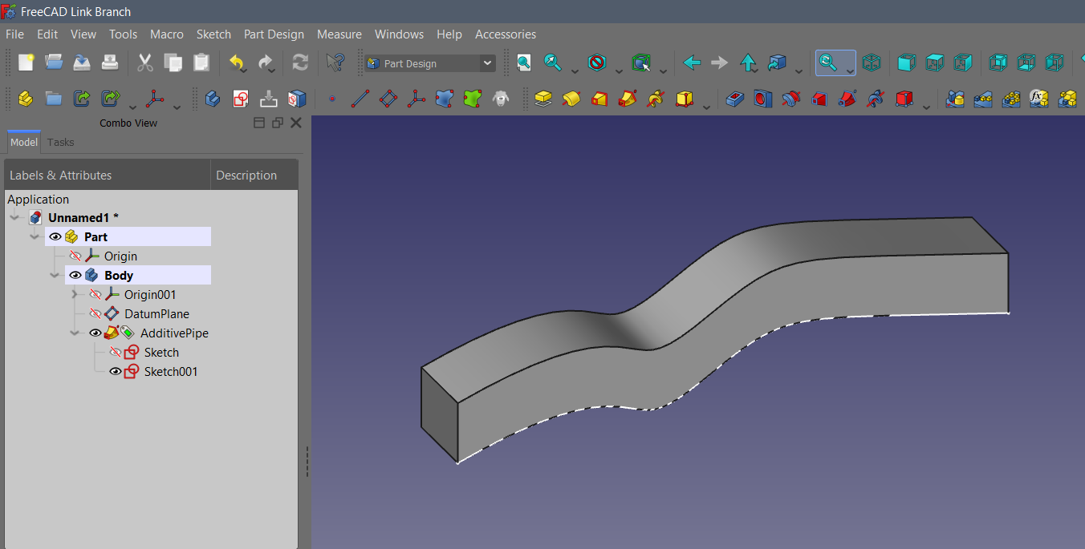Open the Part Design menu
Viewport: 1085px width, 549px height.
pyautogui.click(x=274, y=34)
